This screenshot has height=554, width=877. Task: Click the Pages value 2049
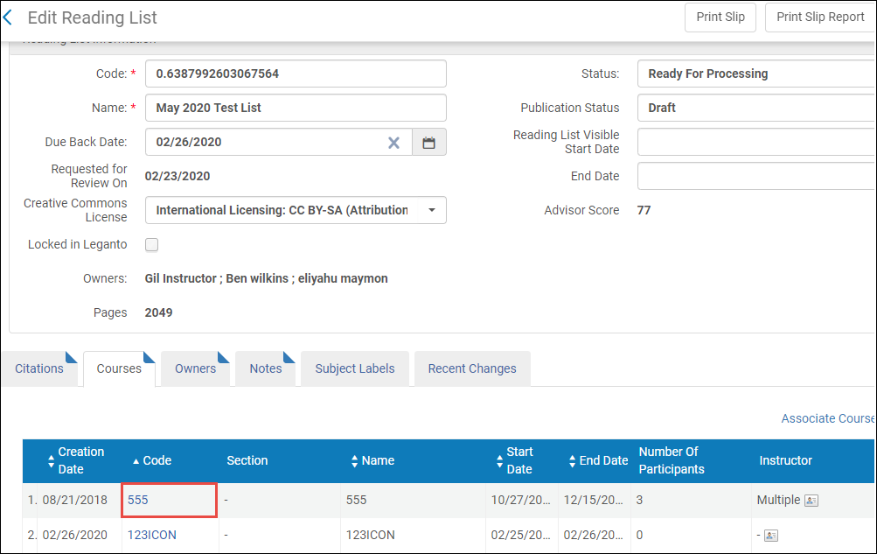159,312
